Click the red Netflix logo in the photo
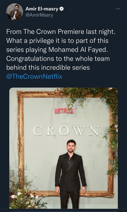Image resolution: width=127 pixels, height=212 pixels. click(64, 111)
